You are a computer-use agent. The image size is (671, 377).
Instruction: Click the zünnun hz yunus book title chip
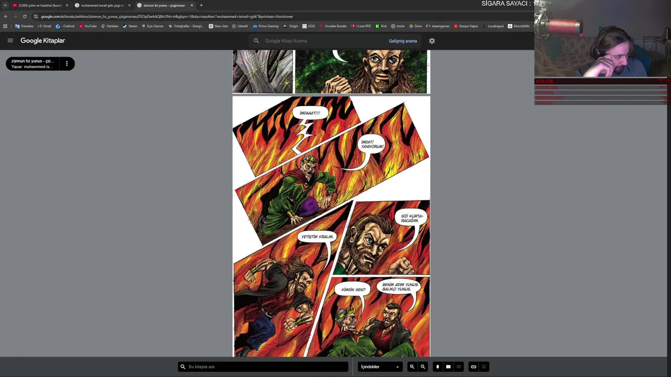[33, 64]
